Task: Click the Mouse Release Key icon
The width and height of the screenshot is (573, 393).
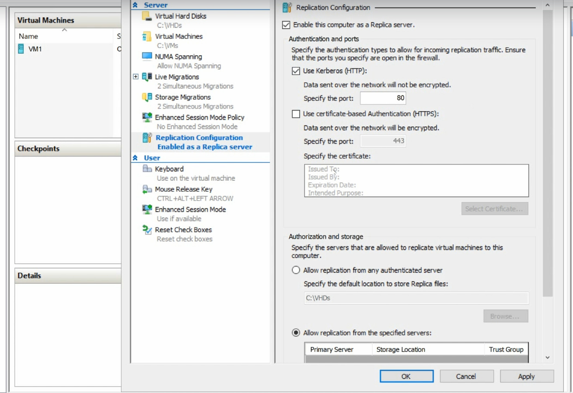Action: (x=147, y=189)
